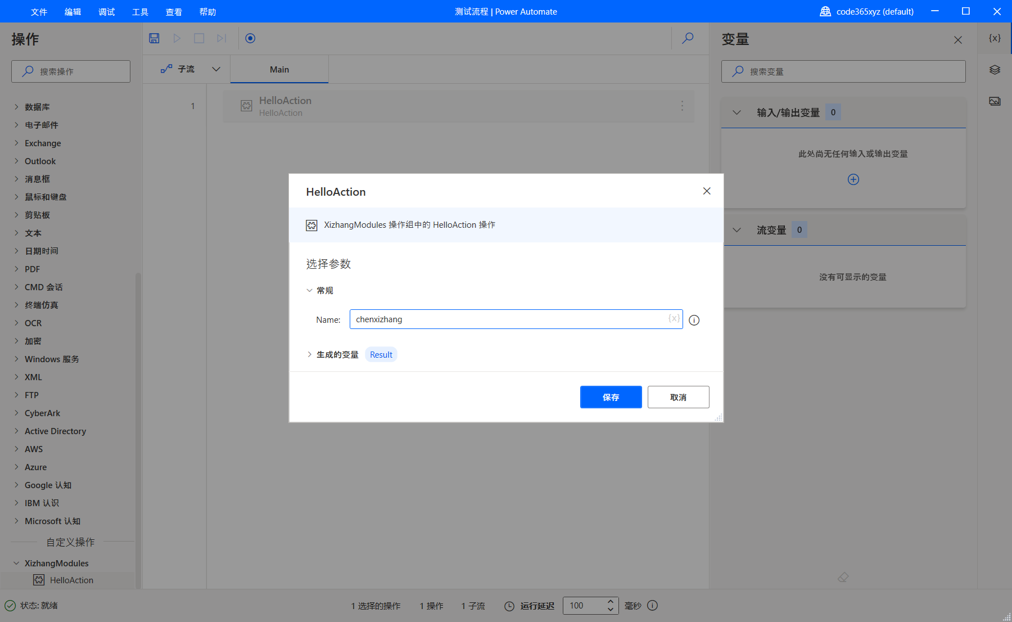This screenshot has width=1012, height=622.
Task: Close the variables panel
Action: pyautogui.click(x=958, y=40)
